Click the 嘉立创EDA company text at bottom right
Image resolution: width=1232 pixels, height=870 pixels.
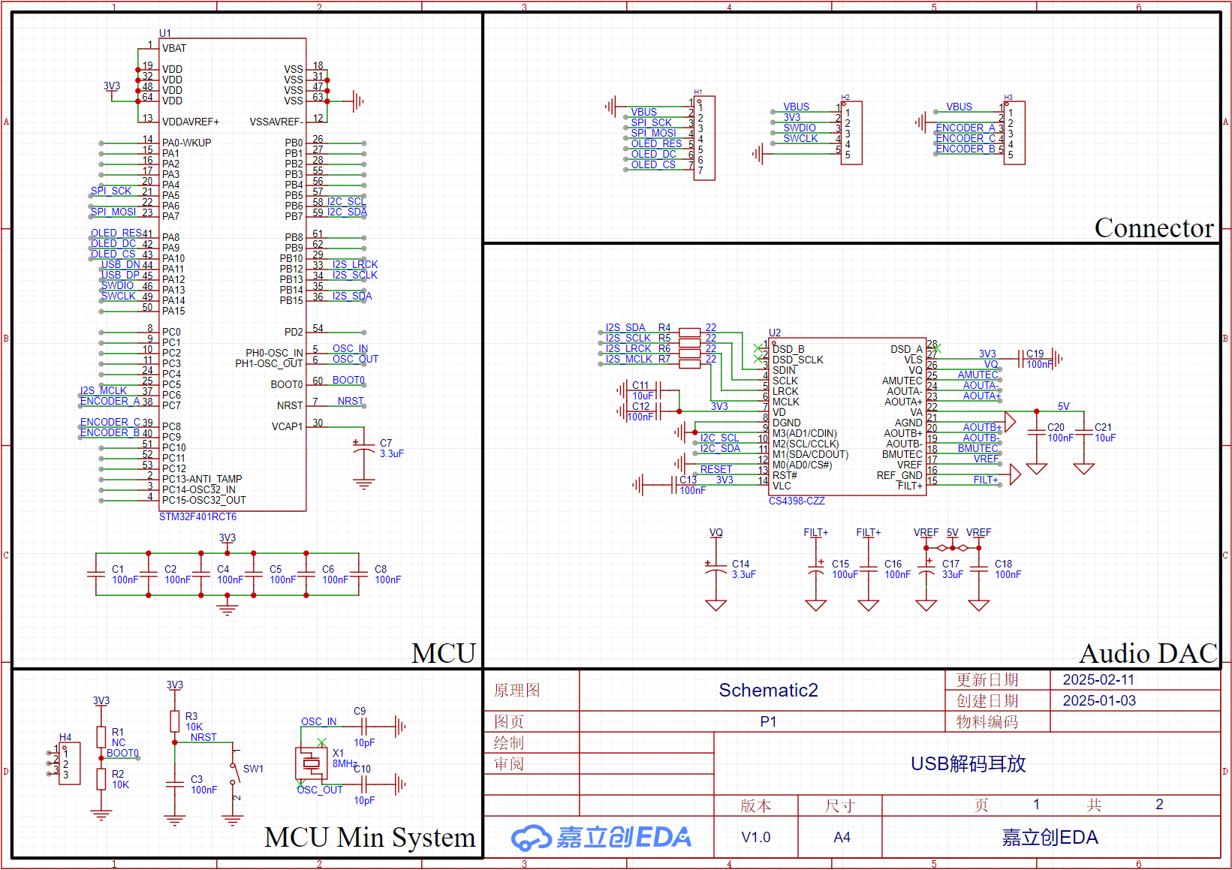pyautogui.click(x=1050, y=837)
